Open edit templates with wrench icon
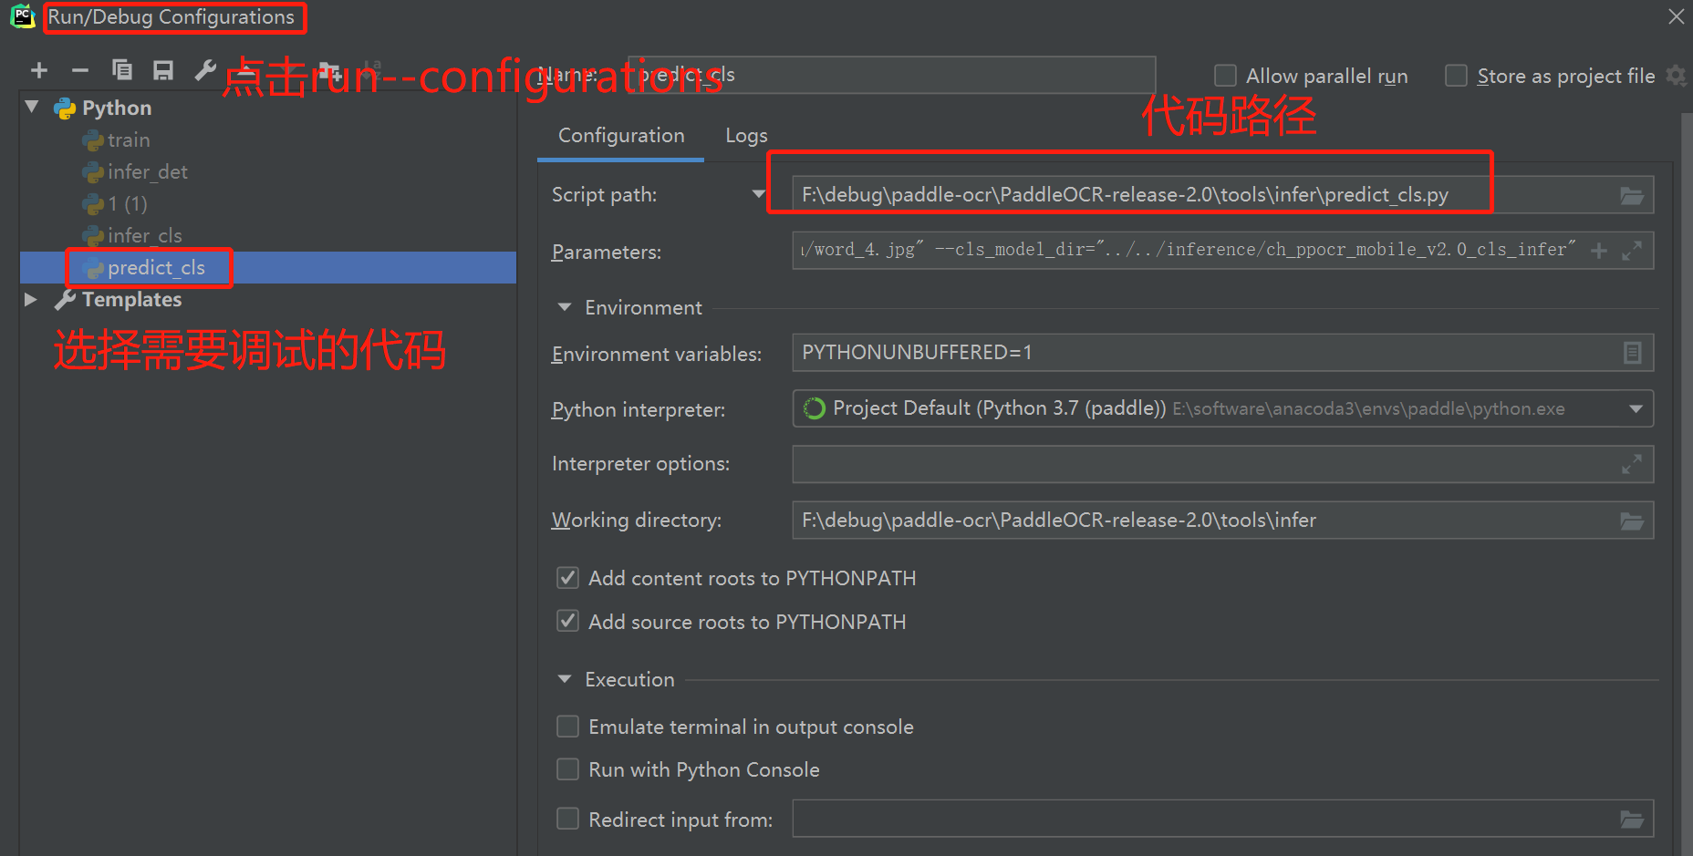Viewport: 1693px width, 856px height. [205, 70]
